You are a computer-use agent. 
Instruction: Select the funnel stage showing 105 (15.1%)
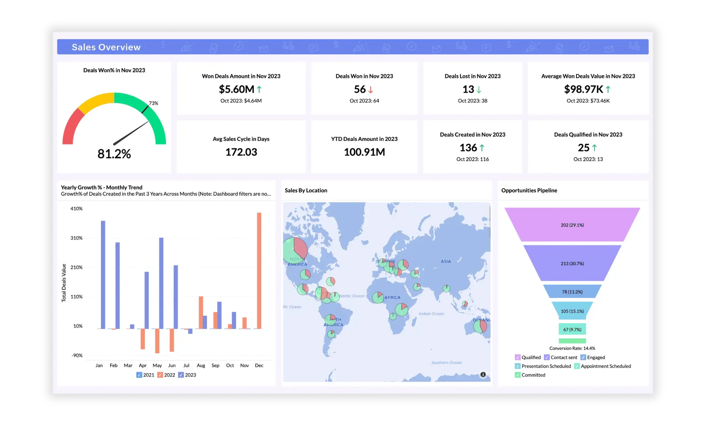click(x=572, y=311)
